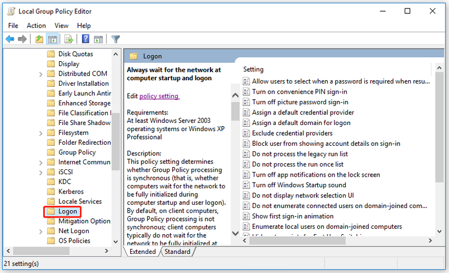Expand the Net Logon tree node
The image size is (449, 273).
click(40, 232)
